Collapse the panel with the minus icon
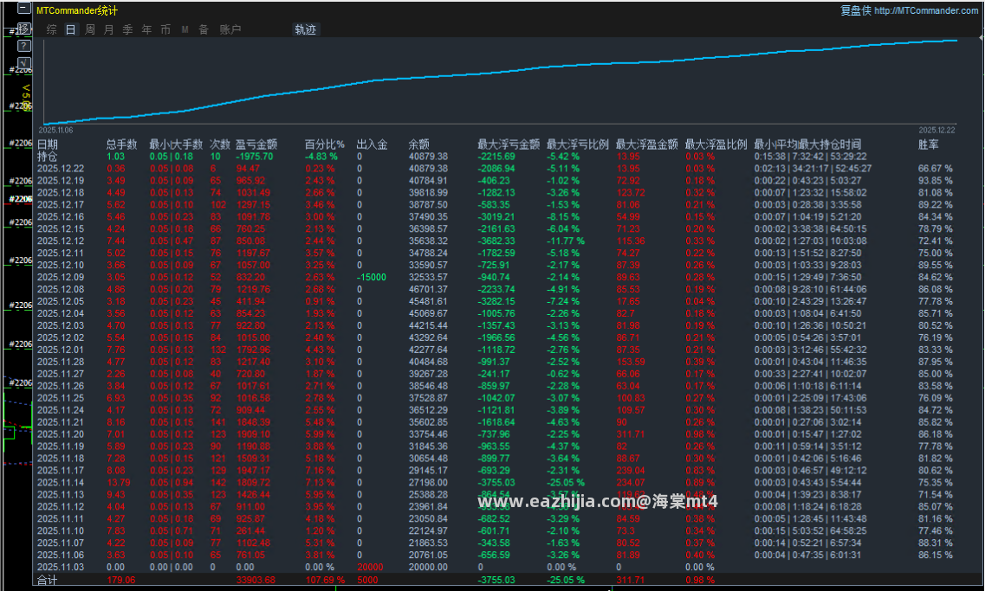The width and height of the screenshot is (985, 591). [23, 8]
